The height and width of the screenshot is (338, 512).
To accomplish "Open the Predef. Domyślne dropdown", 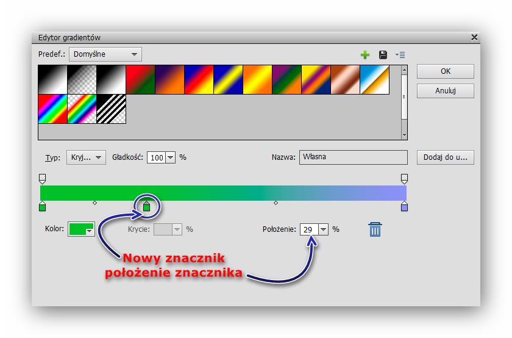I will click(x=105, y=54).
